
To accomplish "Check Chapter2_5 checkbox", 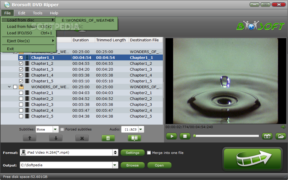I will point(21,116).
